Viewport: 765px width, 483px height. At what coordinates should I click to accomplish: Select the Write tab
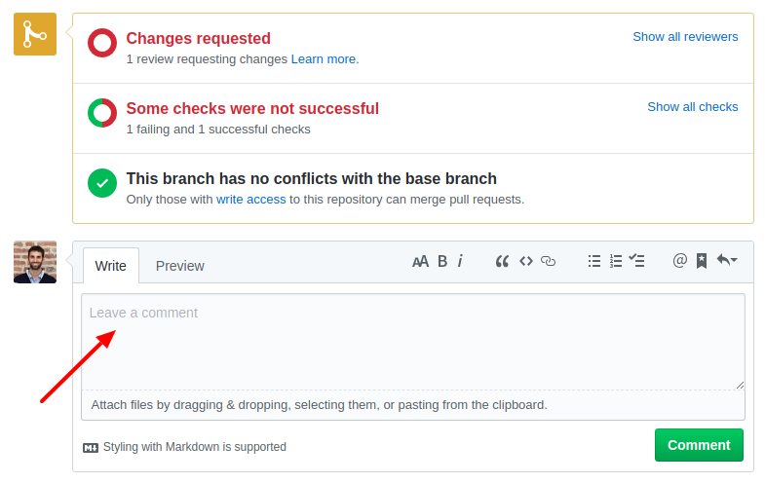111,266
